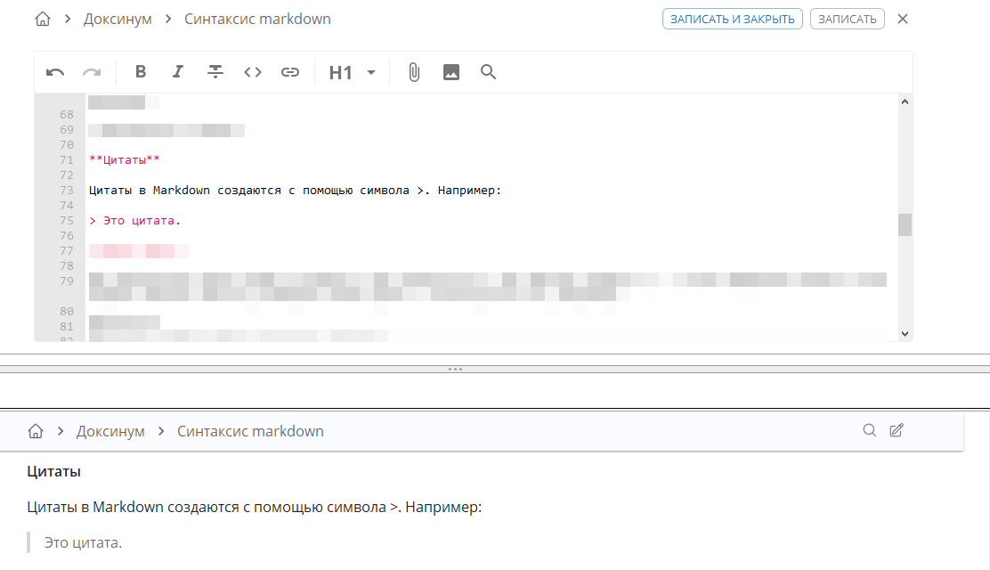
Task: Insert an image
Action: [x=451, y=73]
